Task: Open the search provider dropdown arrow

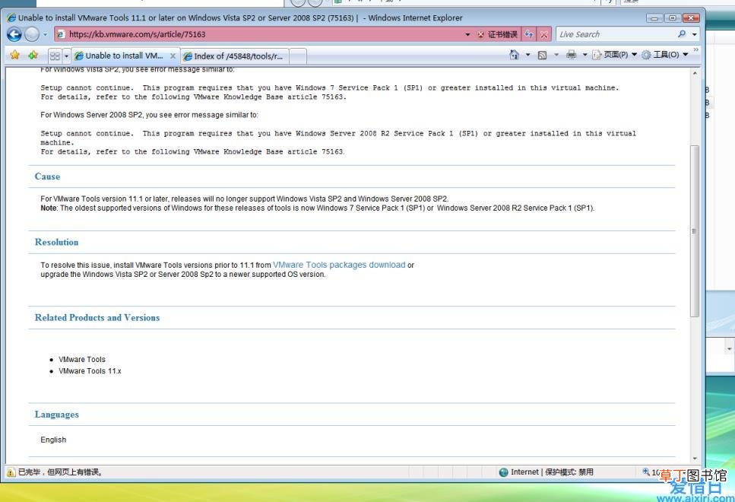Action: 694,34
